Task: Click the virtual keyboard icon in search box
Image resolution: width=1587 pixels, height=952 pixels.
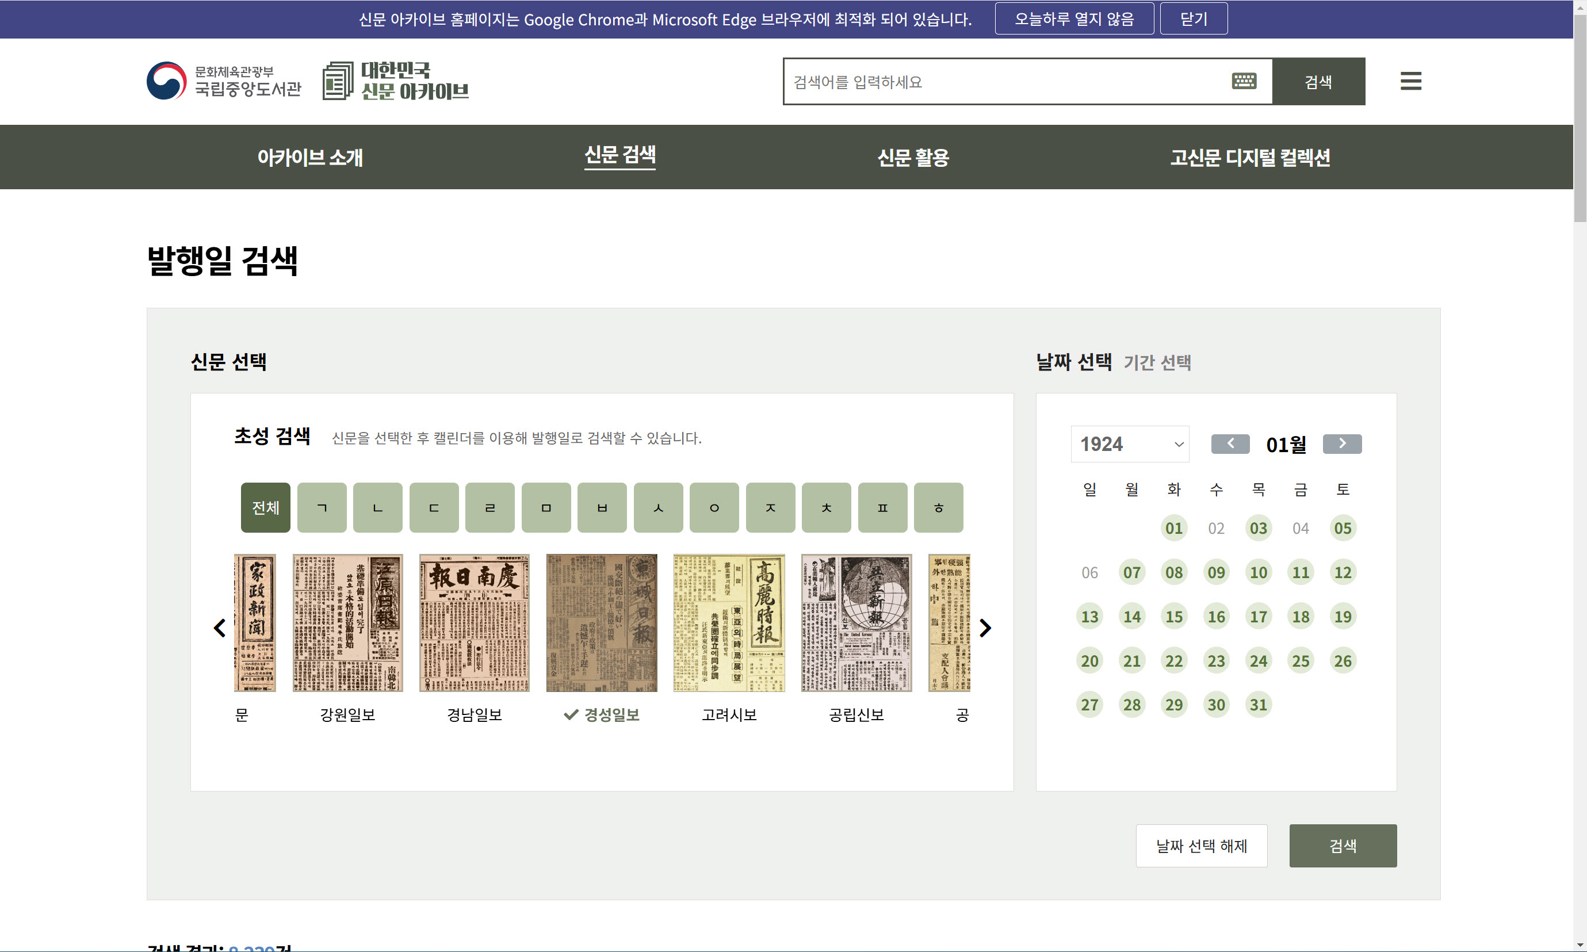Action: point(1243,82)
